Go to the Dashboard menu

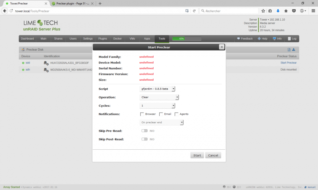[27, 38]
